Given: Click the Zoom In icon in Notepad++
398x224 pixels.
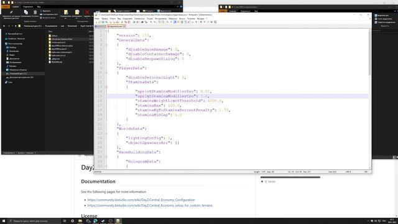Looking at the screenshot, I should coord(151,22).
